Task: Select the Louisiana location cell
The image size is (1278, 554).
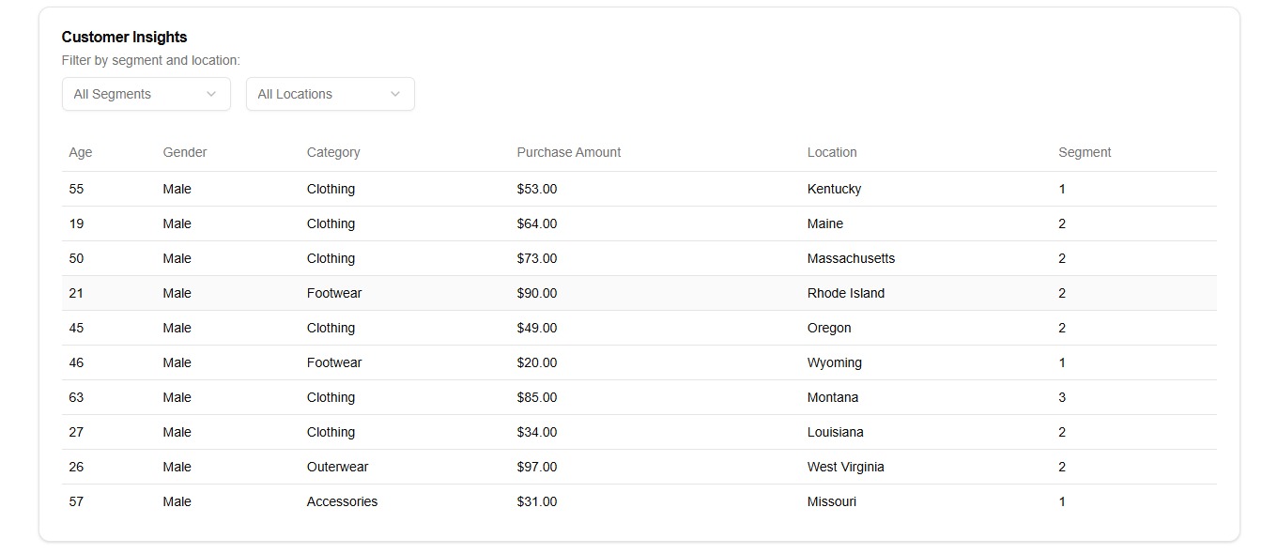Action: [836, 432]
